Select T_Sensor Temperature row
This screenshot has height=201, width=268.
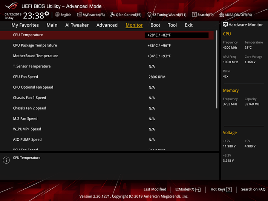(x=107, y=66)
